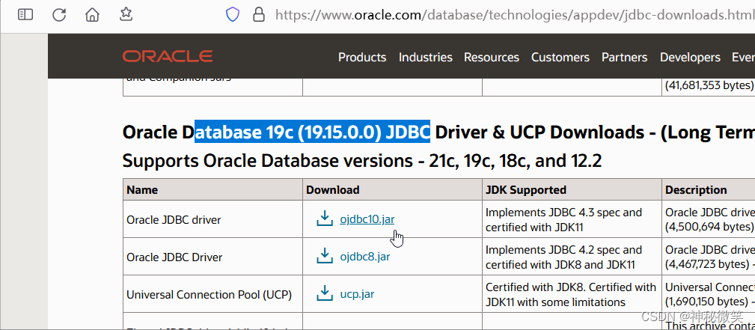Open the Industries menu
Viewport: 755px width, 330px height.
coord(426,58)
